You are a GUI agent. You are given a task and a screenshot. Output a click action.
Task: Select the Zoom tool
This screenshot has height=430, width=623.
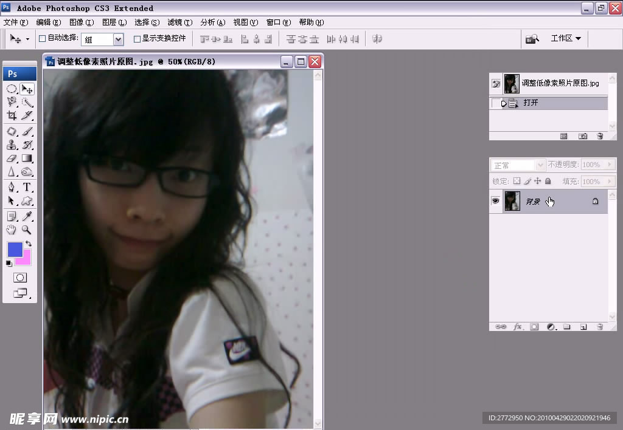(27, 230)
